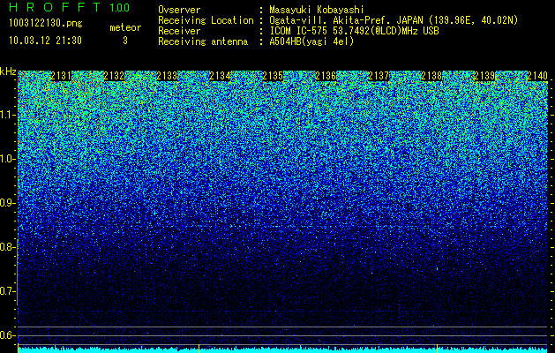Click receiver value ICOM IC-575 53.7492 MHz USB

click(x=354, y=31)
